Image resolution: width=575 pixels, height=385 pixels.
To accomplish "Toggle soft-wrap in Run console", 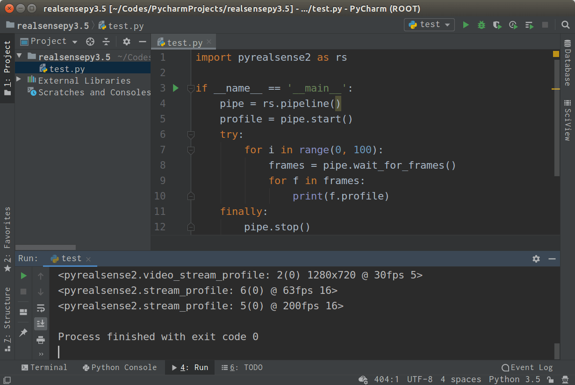I will [41, 308].
